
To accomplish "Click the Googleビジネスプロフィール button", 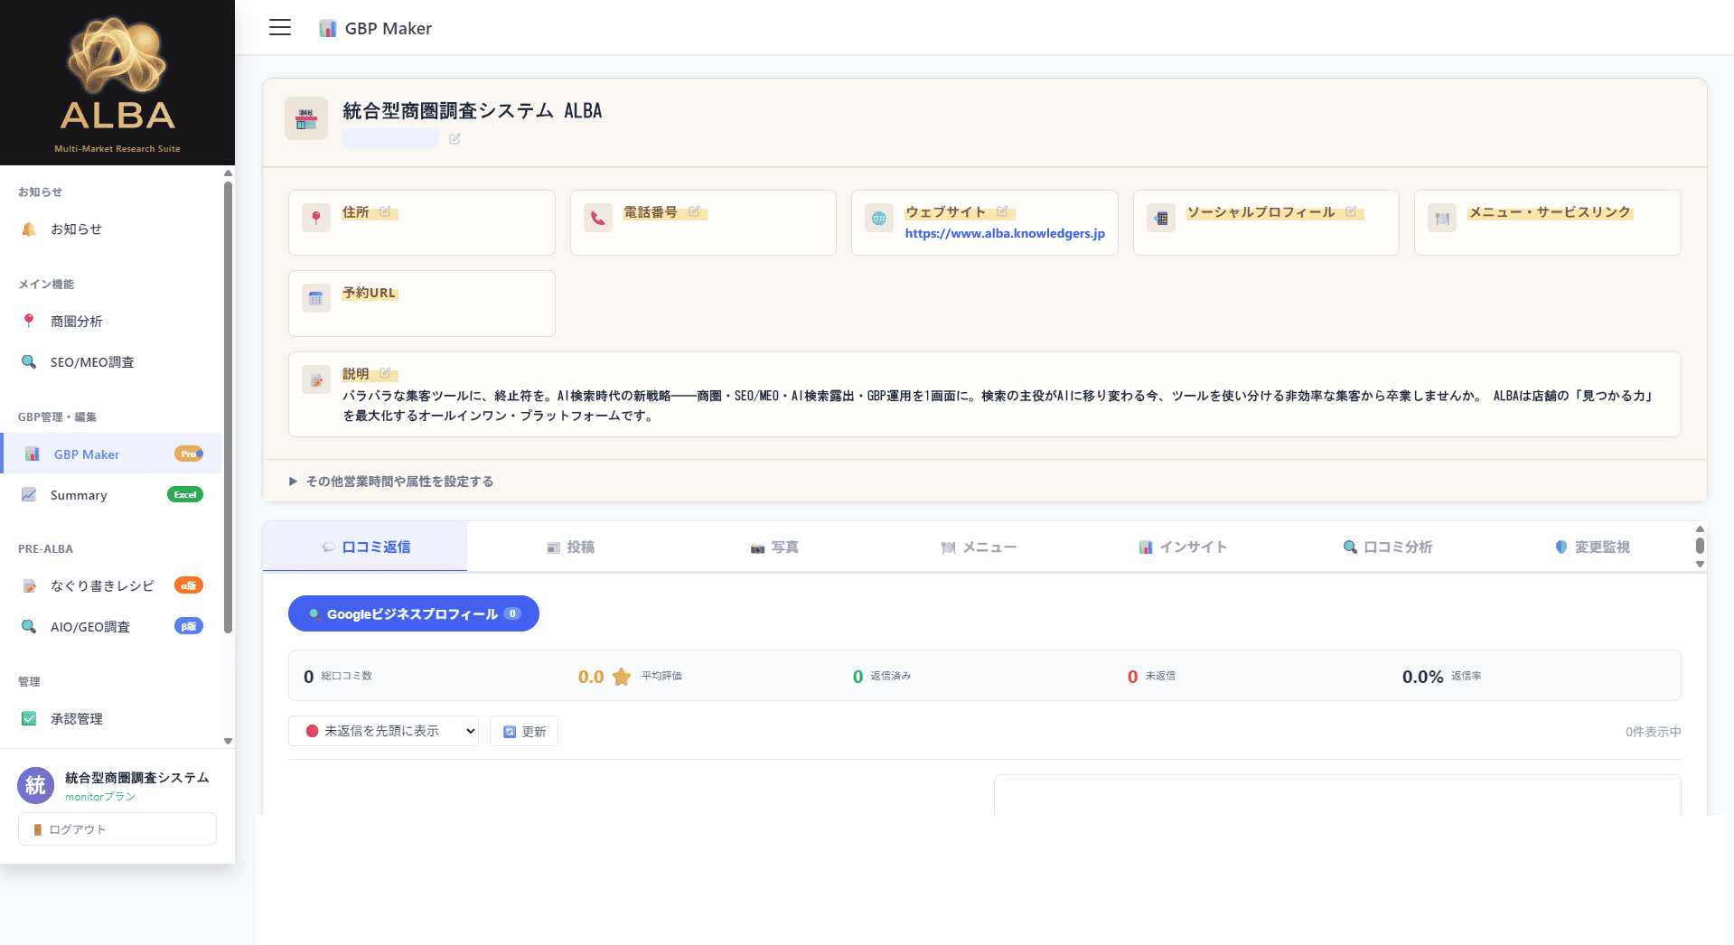I will click(x=414, y=613).
